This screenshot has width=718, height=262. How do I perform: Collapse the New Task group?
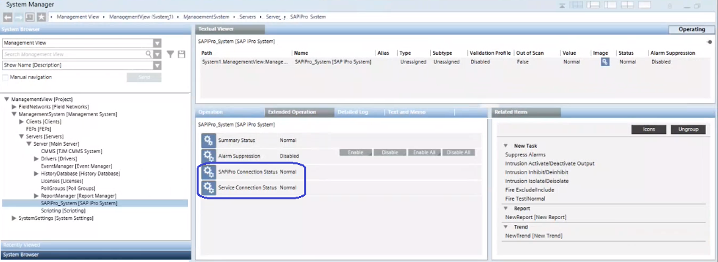[506, 146]
